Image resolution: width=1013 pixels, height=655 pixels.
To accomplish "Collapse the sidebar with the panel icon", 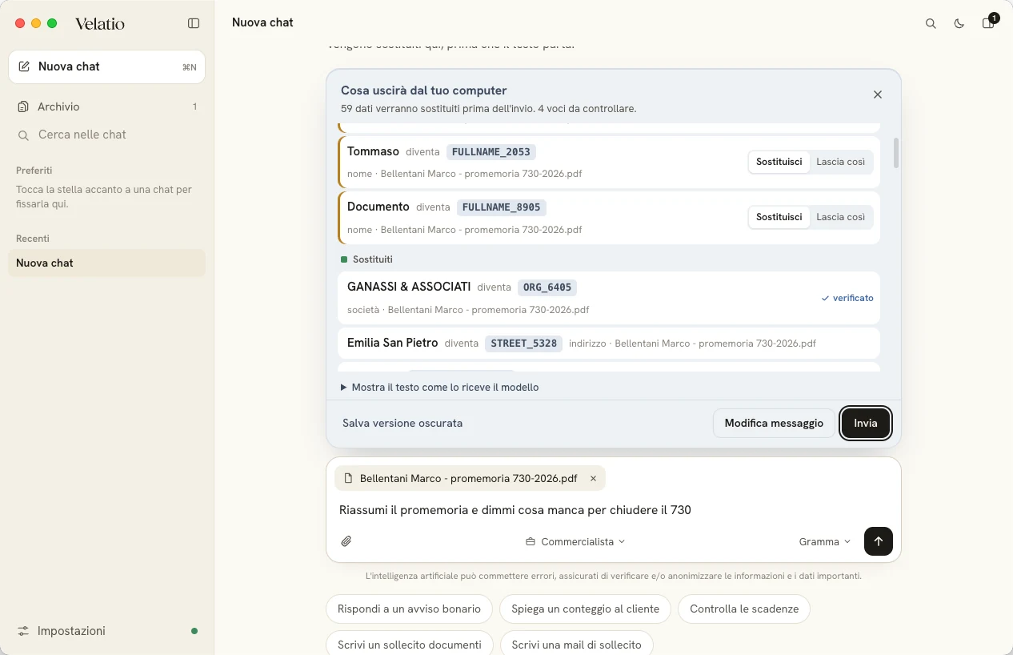I will pos(194,23).
